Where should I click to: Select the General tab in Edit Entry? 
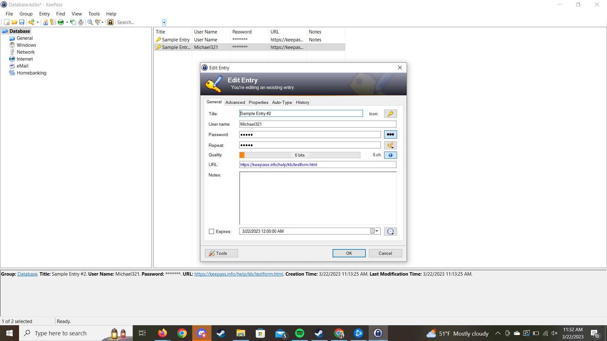pyautogui.click(x=214, y=102)
